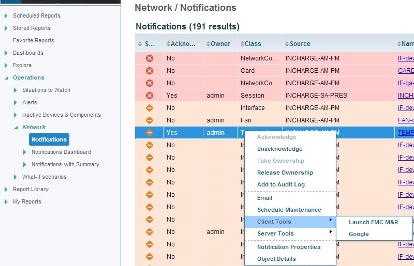Expand Situations to Watch node
The width and height of the screenshot is (414, 266).
16,90
